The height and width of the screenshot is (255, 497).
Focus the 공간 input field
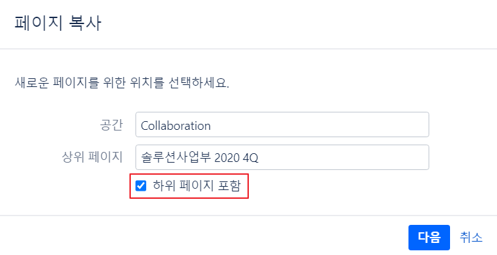pos(282,124)
